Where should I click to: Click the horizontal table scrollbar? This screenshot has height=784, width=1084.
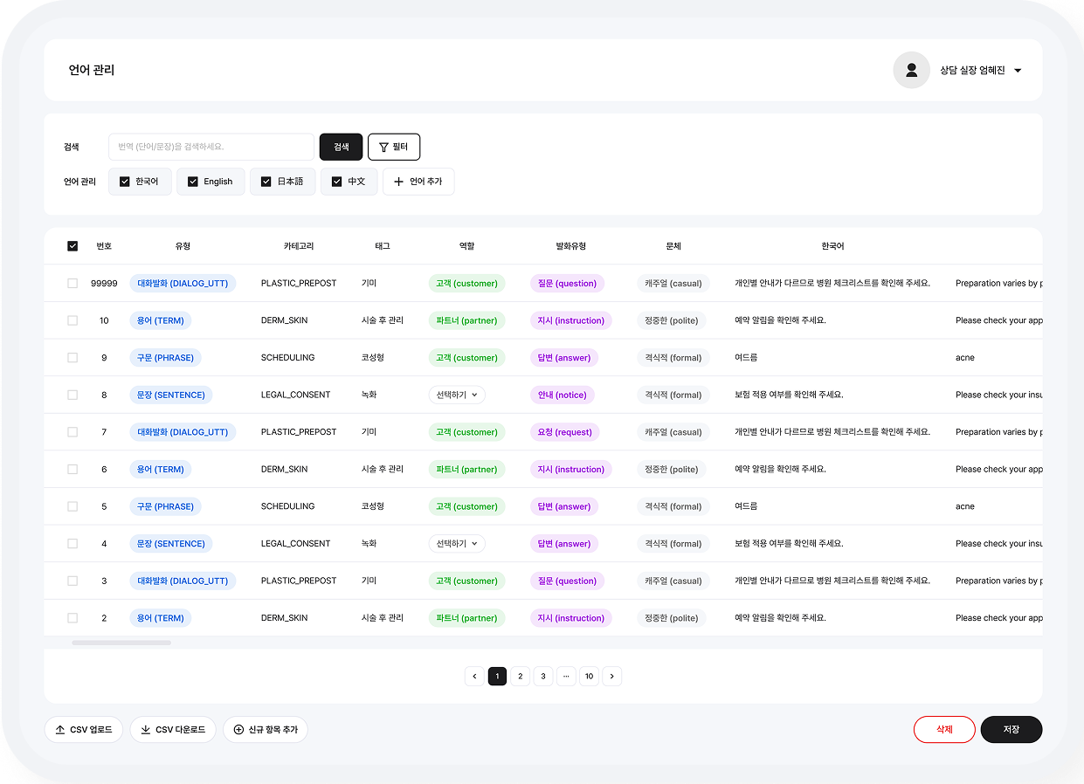pyautogui.click(x=121, y=643)
